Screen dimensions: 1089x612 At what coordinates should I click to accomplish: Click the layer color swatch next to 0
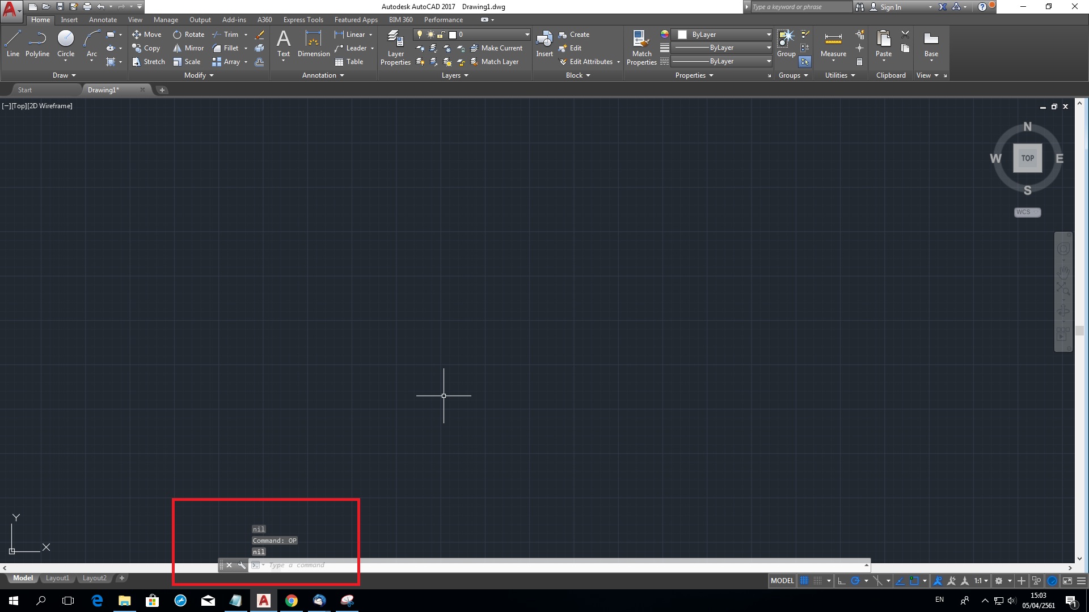click(x=452, y=35)
